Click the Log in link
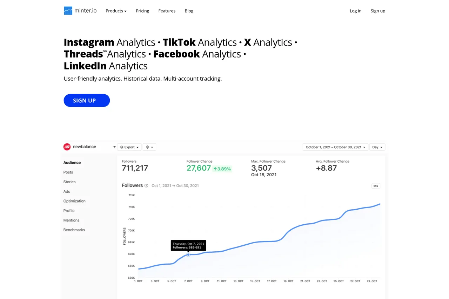This screenshot has width=449, height=299. click(355, 11)
